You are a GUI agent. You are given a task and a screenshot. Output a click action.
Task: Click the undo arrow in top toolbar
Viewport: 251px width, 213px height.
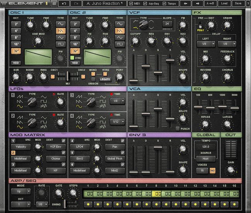point(64,3)
